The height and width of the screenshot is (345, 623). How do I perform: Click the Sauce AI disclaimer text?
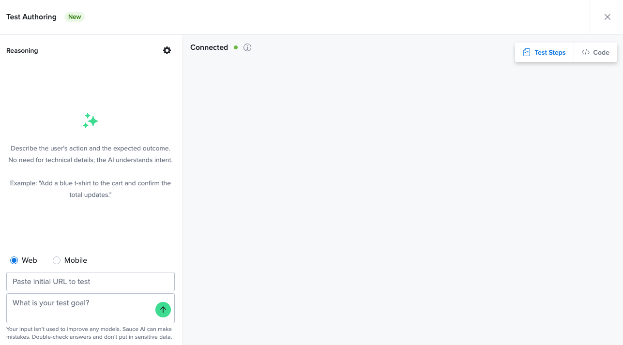[91, 333]
